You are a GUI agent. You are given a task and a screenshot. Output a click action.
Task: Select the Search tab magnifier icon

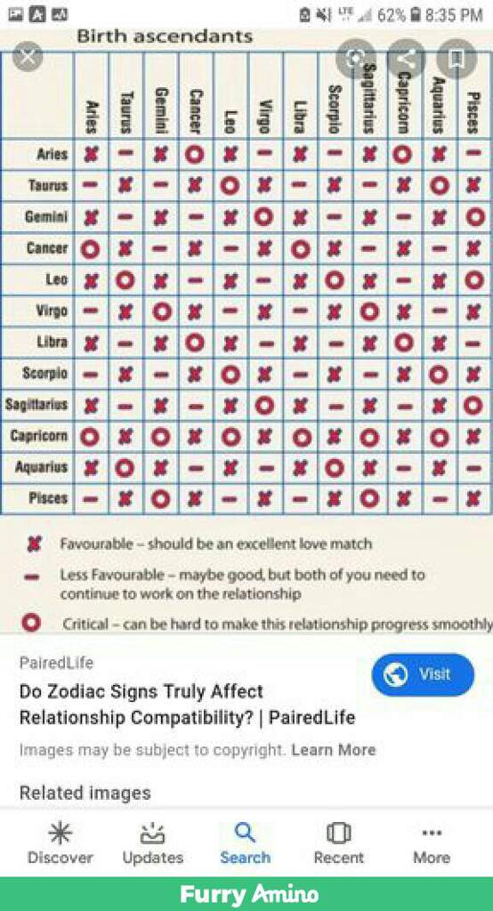245,833
